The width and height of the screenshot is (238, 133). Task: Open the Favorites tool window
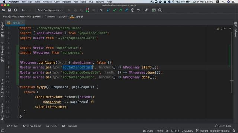2,112
